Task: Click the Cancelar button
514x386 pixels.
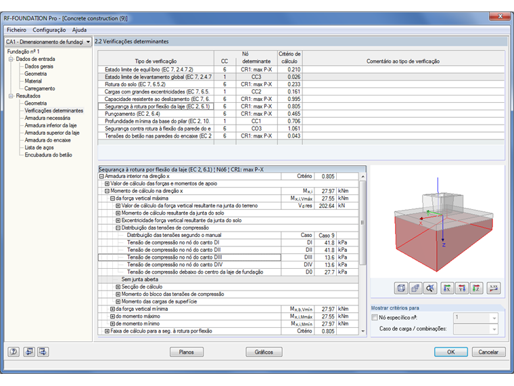Action: tap(488, 352)
